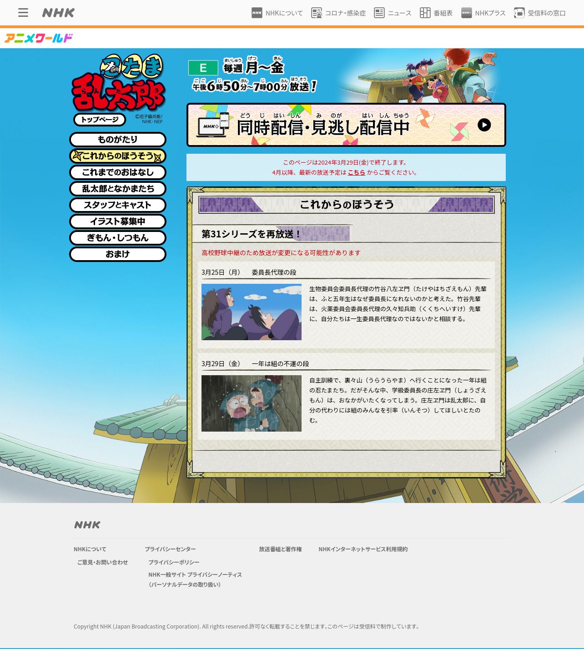Viewport: 584px width, 649px height.
Task: Click ご意見・お問い合わせ footer link
Action: 103,563
